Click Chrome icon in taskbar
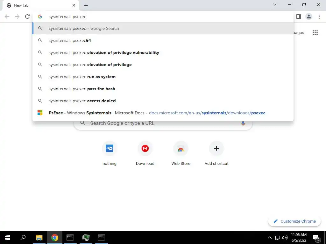326x244 pixels. coord(55,238)
